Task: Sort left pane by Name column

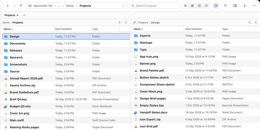Action: 27,29
